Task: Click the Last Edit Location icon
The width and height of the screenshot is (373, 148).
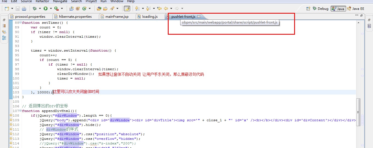Action: click(159, 9)
